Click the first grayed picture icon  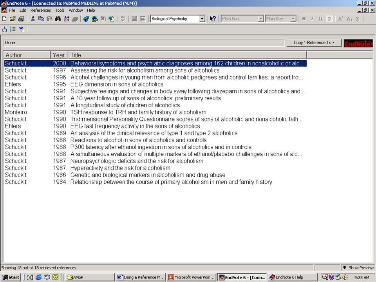(134, 19)
